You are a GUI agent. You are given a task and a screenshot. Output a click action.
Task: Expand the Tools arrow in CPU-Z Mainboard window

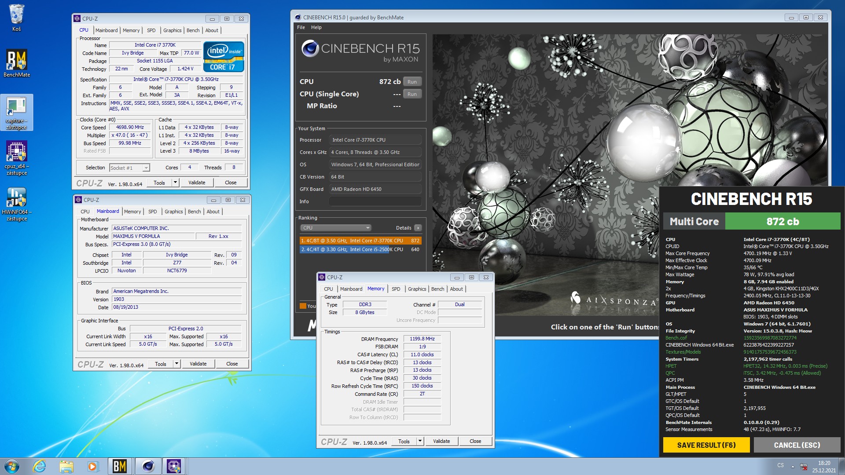[x=176, y=364]
